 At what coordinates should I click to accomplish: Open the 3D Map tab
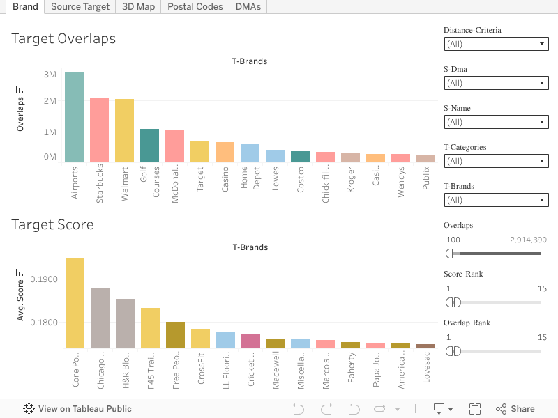138,6
